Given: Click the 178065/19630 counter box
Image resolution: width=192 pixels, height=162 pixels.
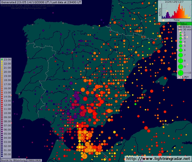Looking at the screenshot, I should pyautogui.click(x=34, y=160).
